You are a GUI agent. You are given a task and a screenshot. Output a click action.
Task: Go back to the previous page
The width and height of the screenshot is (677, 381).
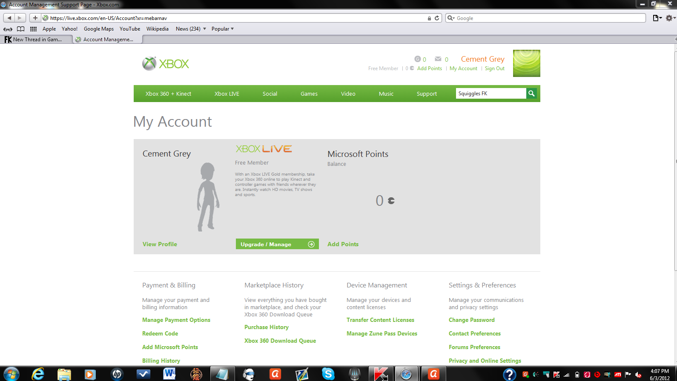(9, 18)
